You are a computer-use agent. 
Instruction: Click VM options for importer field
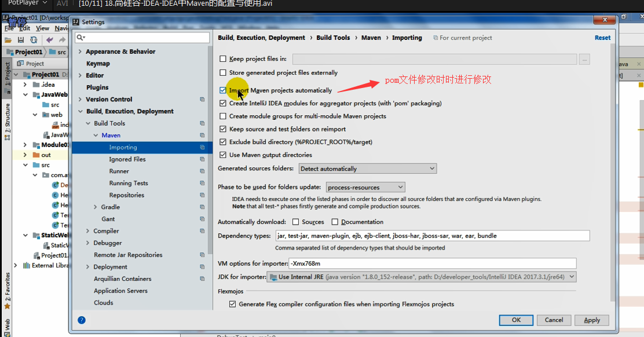[433, 263]
